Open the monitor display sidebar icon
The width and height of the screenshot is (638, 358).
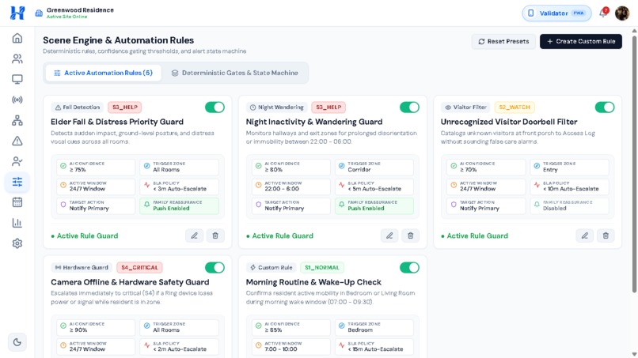(x=17, y=79)
